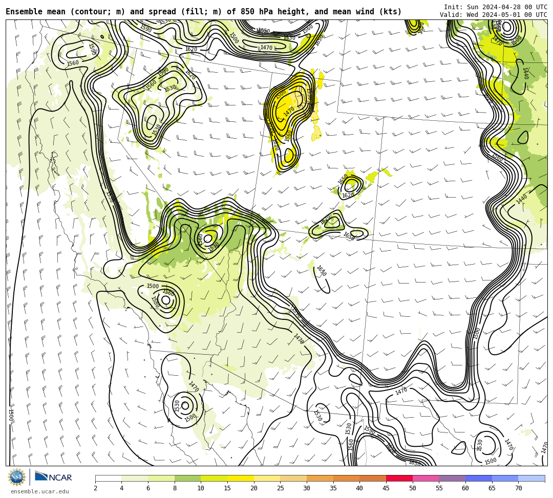Image resolution: width=553 pixels, height=498 pixels.
Task: Click the colorbar tick label '2'
Action: point(95,488)
